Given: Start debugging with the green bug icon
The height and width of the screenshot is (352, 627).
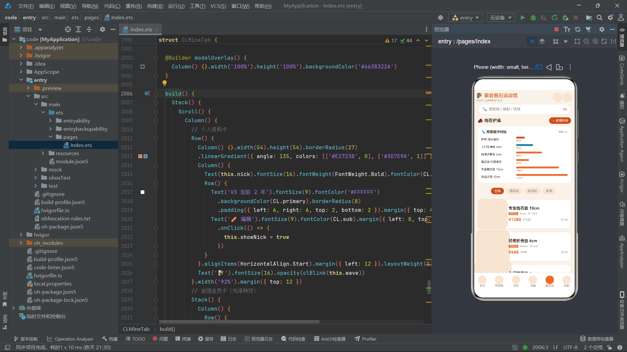Looking at the screenshot, I should coord(533,18).
